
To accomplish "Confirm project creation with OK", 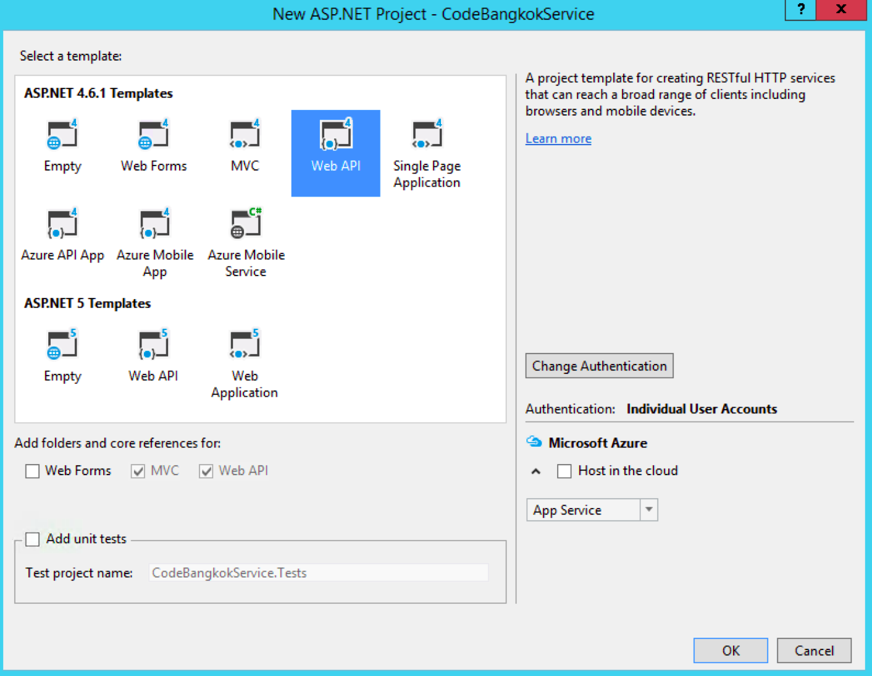I will pyautogui.click(x=730, y=650).
